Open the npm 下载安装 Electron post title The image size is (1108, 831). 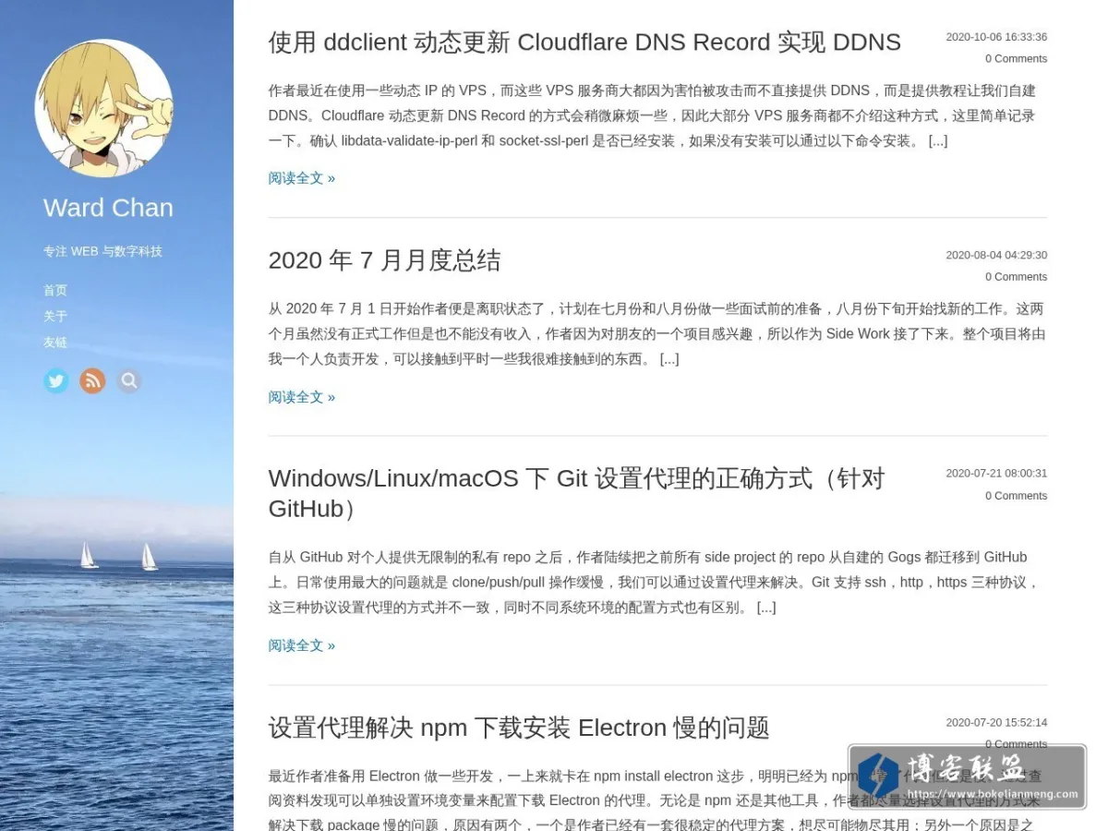click(519, 728)
